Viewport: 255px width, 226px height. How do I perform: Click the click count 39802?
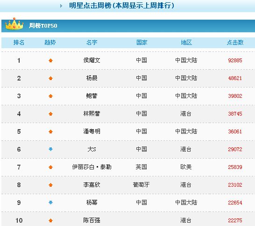235,96
